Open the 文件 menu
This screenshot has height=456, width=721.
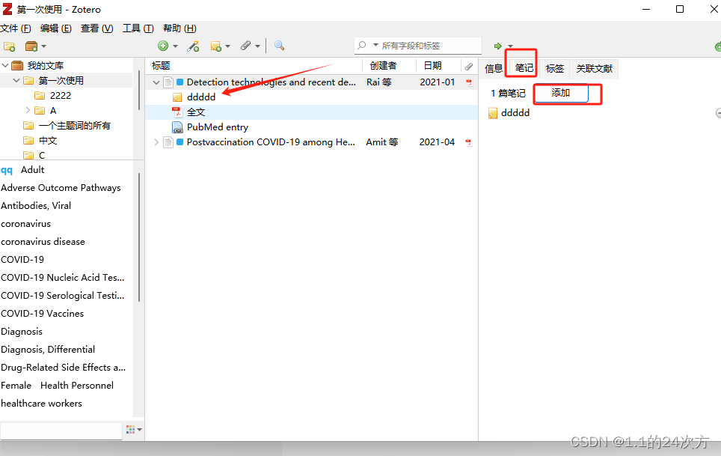[16, 28]
